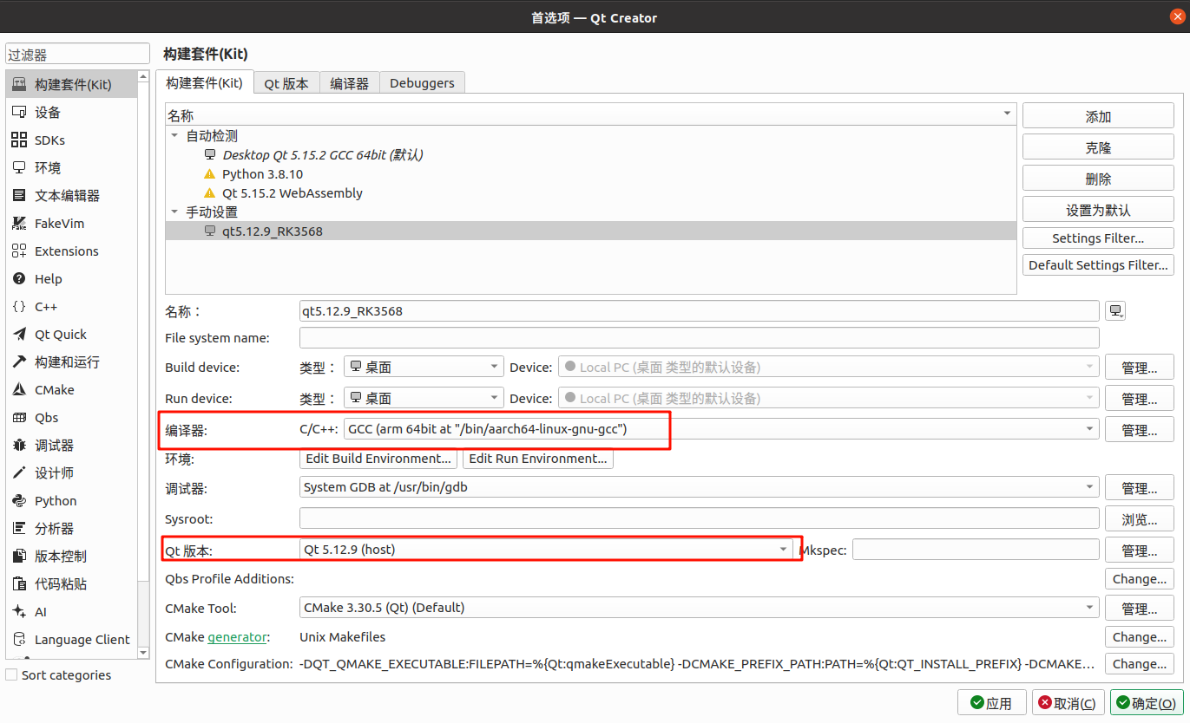Click the warning icon next to Python 3.8.10
The image size is (1190, 723).
(209, 174)
